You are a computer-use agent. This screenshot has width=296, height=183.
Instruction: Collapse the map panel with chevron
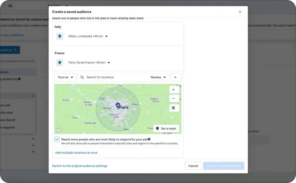176,77
